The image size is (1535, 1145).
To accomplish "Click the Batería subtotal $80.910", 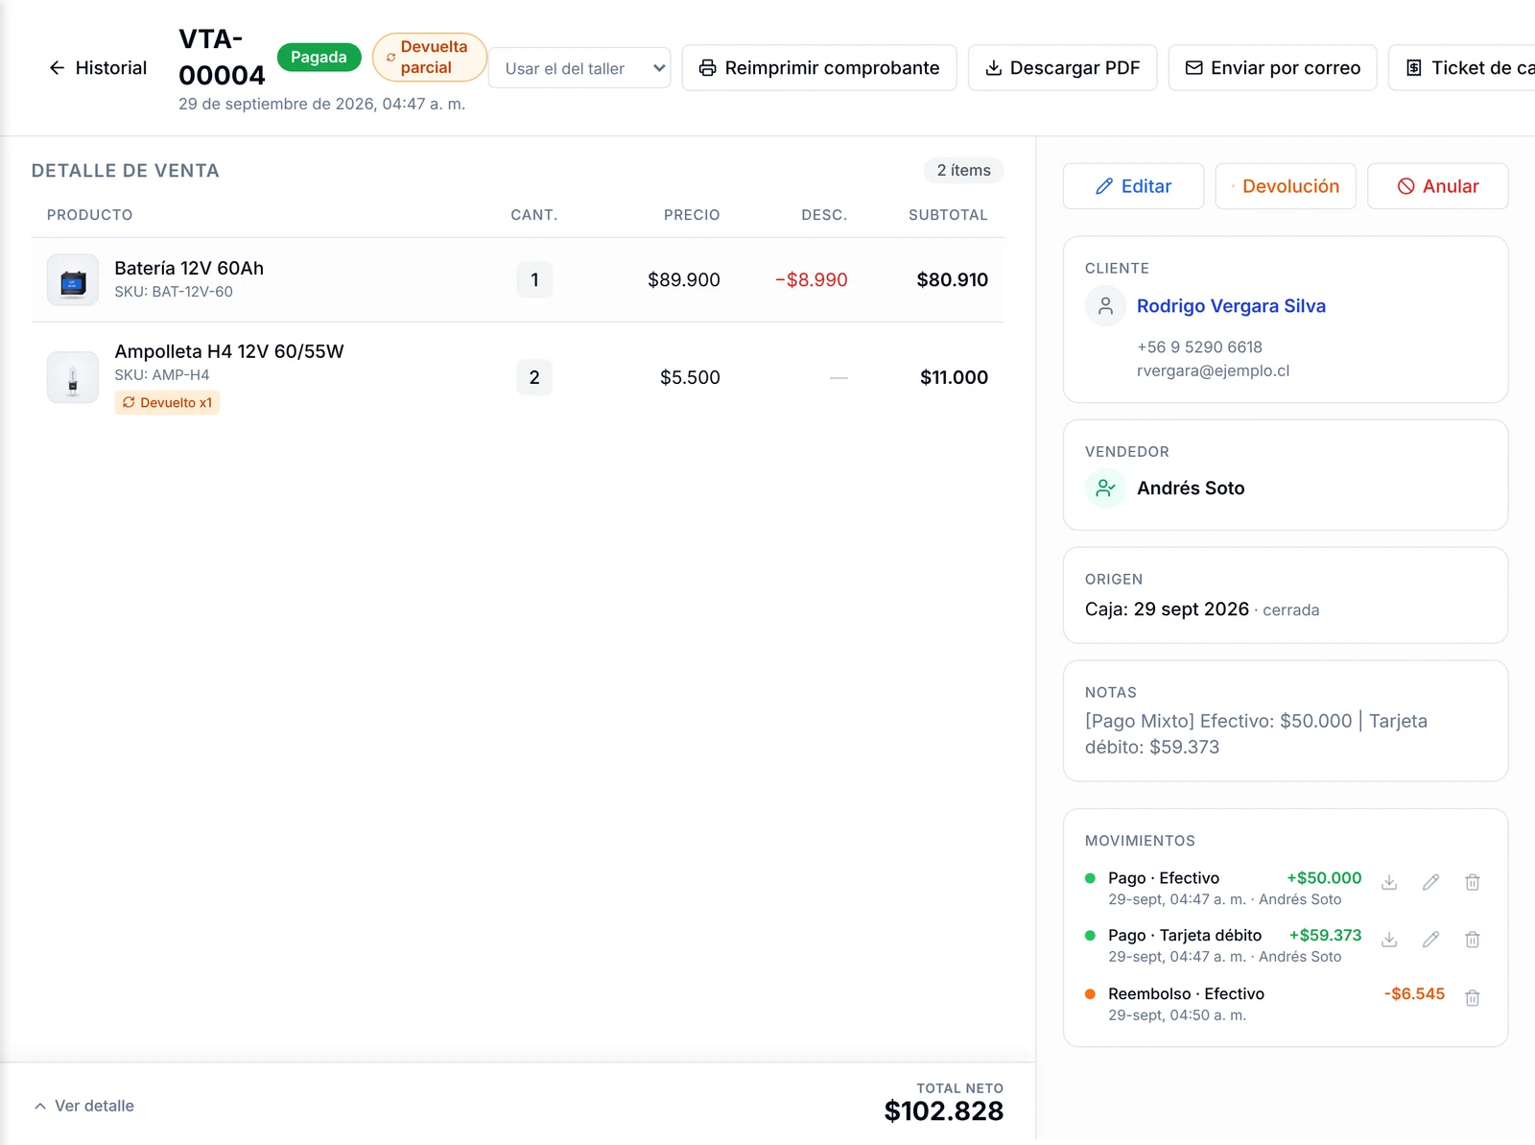I will click(952, 280).
